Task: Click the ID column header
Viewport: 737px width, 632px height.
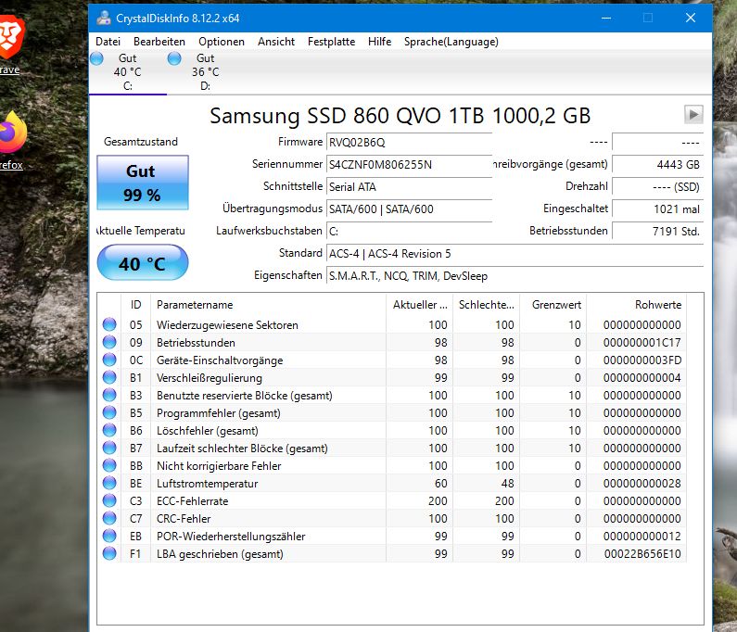Action: coord(136,305)
